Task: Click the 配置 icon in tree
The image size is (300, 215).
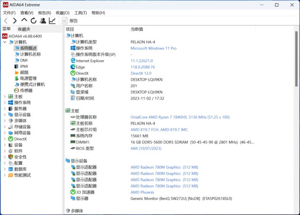Action: point(11,163)
